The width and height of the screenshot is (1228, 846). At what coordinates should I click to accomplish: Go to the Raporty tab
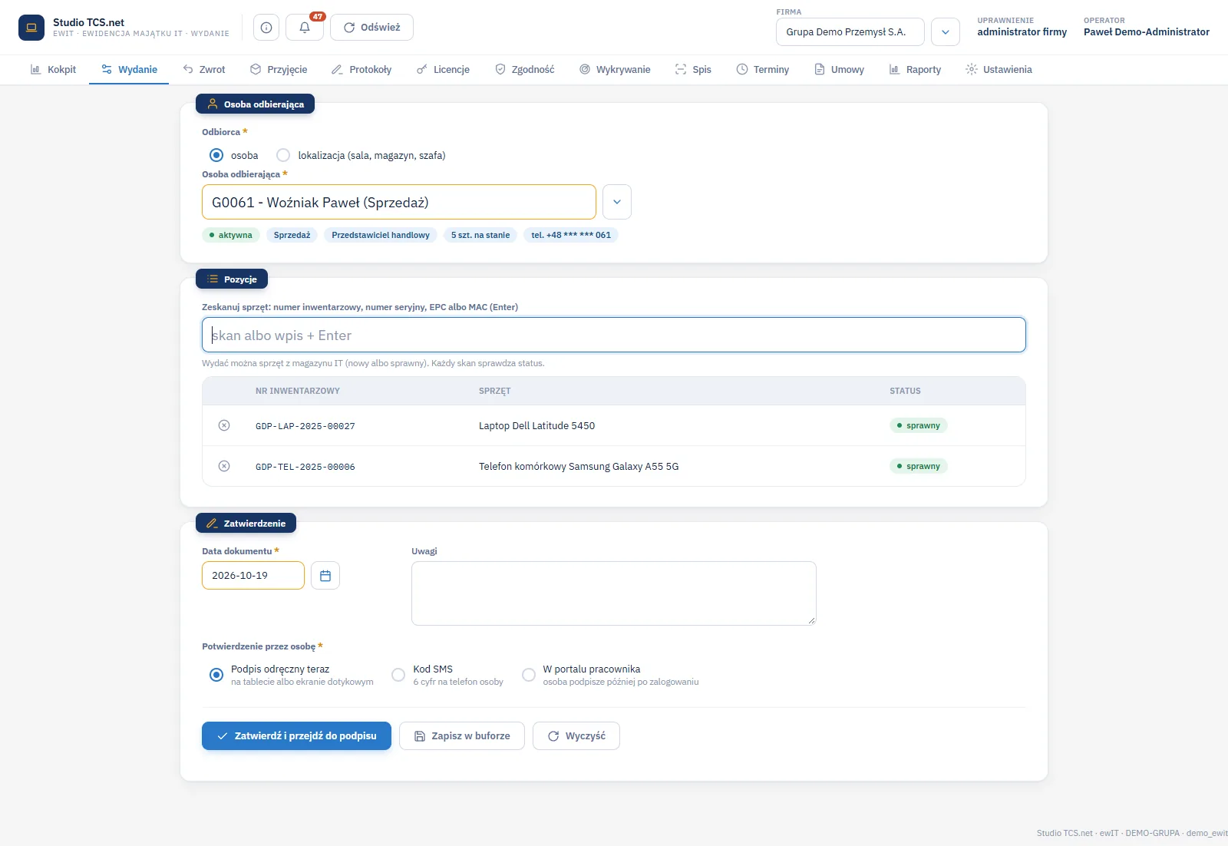click(915, 69)
